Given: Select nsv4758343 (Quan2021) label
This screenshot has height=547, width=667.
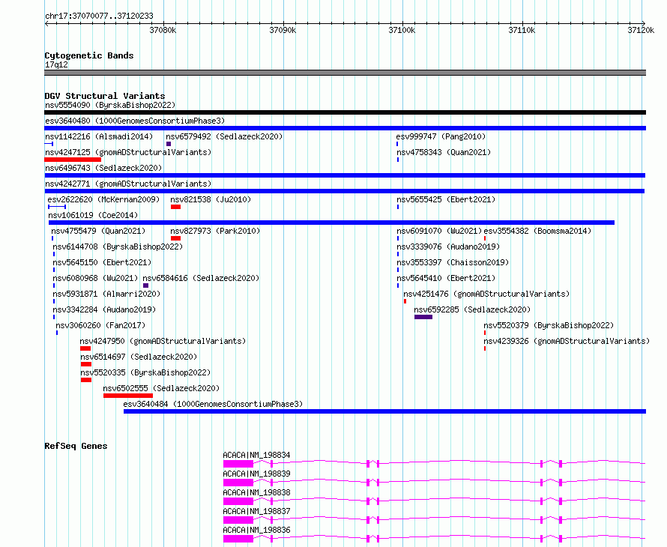Looking at the screenshot, I should tap(444, 152).
